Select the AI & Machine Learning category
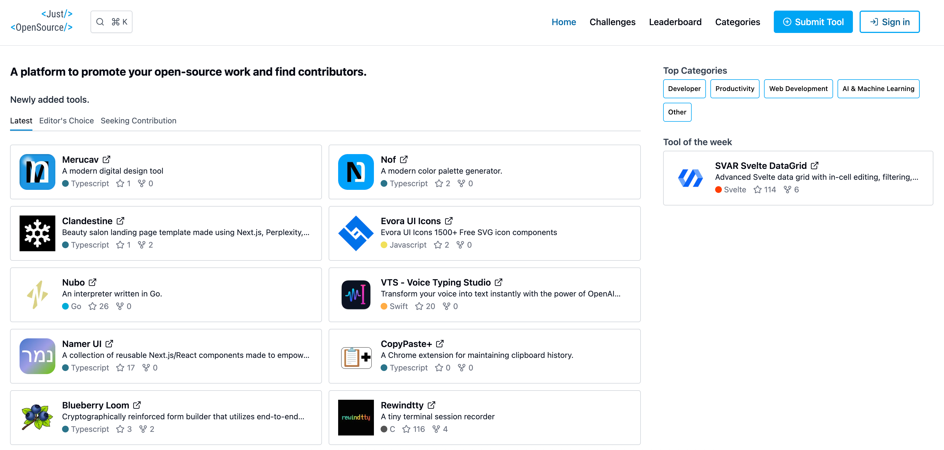 [878, 88]
